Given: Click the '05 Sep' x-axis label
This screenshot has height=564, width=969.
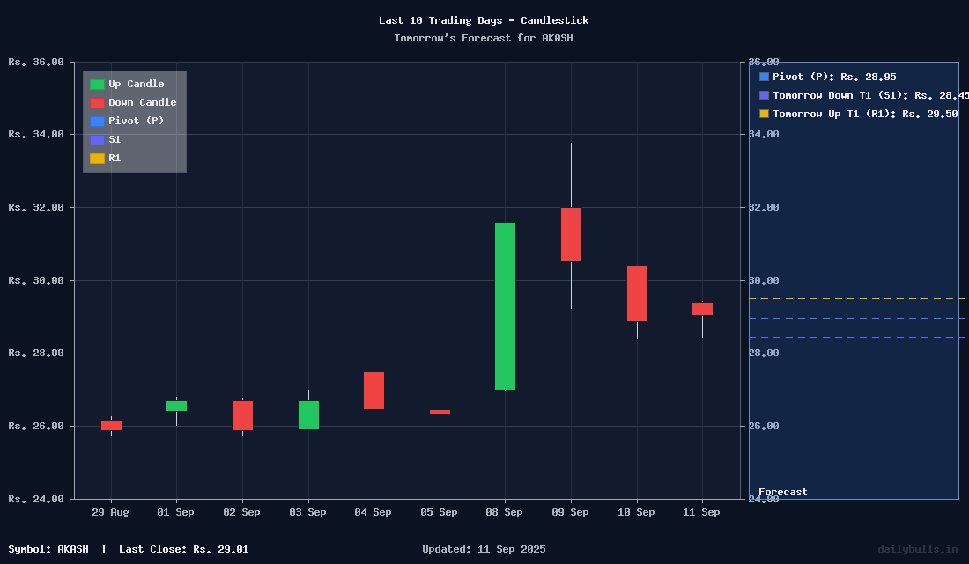Looking at the screenshot, I should coord(439,512).
